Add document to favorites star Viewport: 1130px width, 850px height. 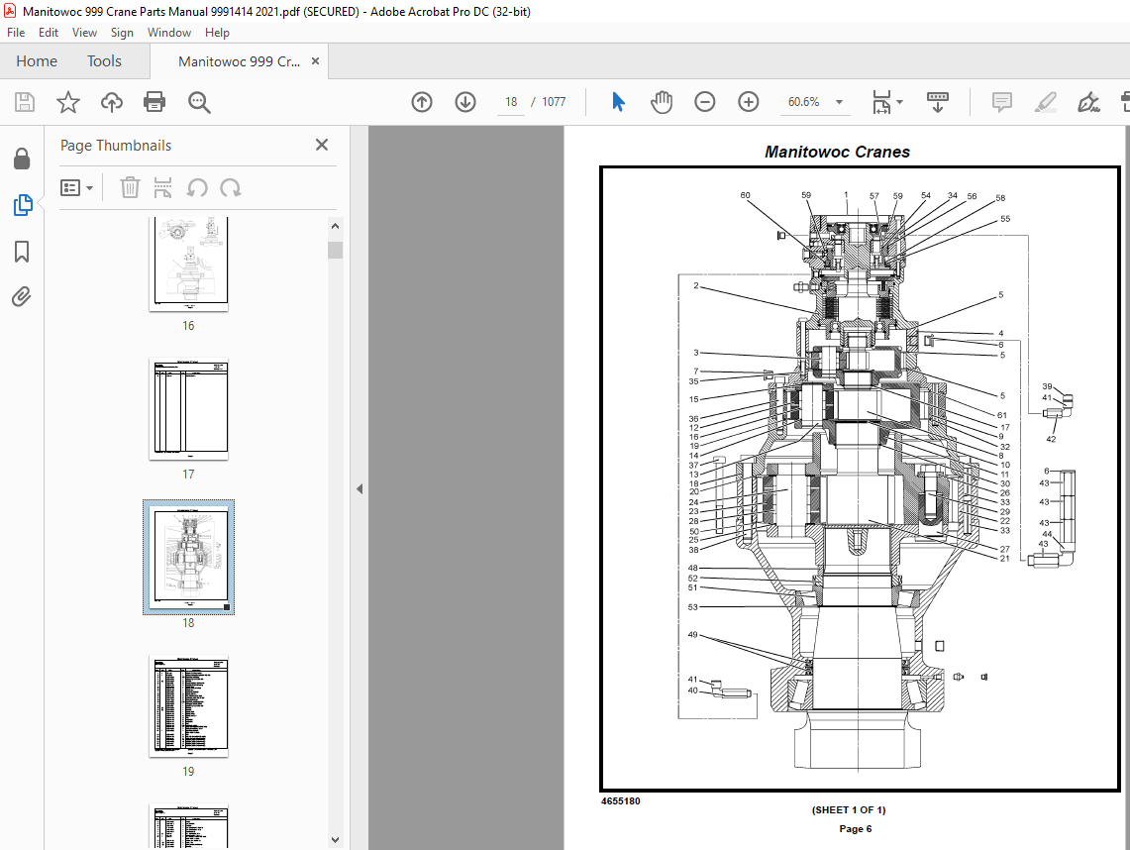[x=67, y=102]
